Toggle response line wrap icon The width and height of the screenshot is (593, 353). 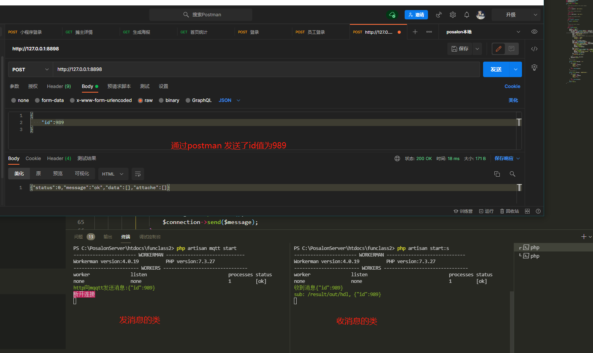pos(138,174)
